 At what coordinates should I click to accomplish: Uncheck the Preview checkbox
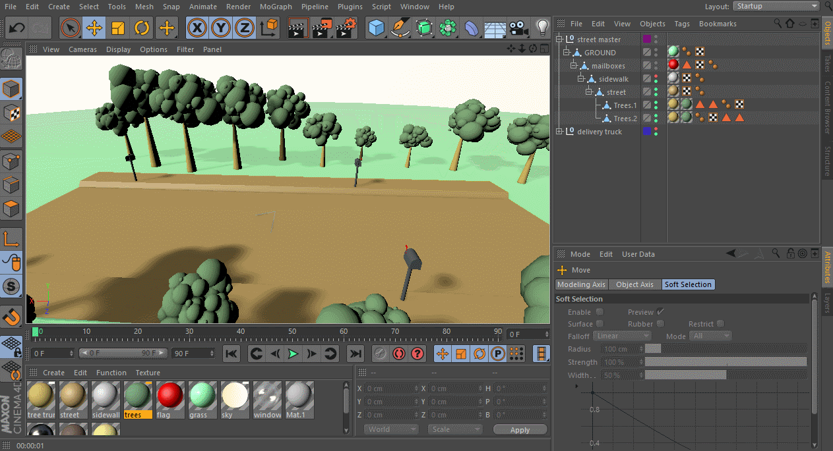coord(661,312)
